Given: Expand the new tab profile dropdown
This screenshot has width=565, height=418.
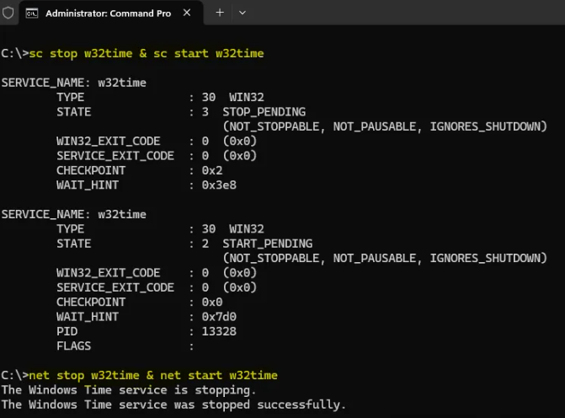Looking at the screenshot, I should click(243, 13).
